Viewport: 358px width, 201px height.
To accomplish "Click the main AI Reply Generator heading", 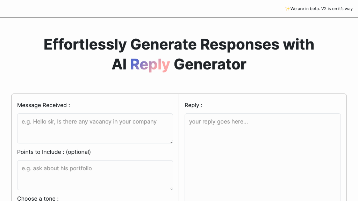I will 179,64.
